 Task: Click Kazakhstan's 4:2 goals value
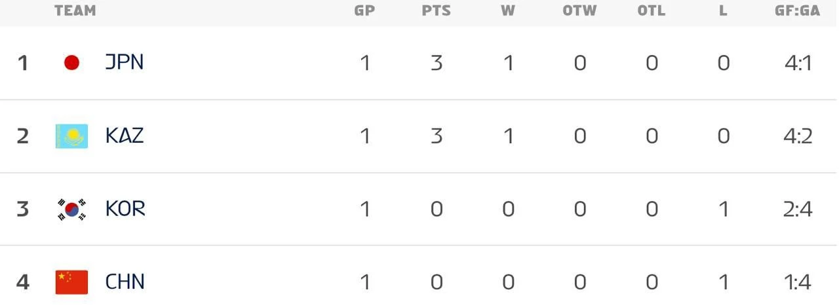798,136
